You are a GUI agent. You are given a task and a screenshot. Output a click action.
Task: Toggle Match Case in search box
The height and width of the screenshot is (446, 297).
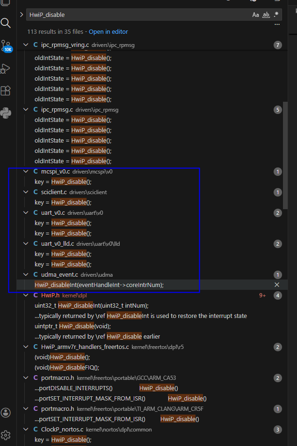(255, 15)
